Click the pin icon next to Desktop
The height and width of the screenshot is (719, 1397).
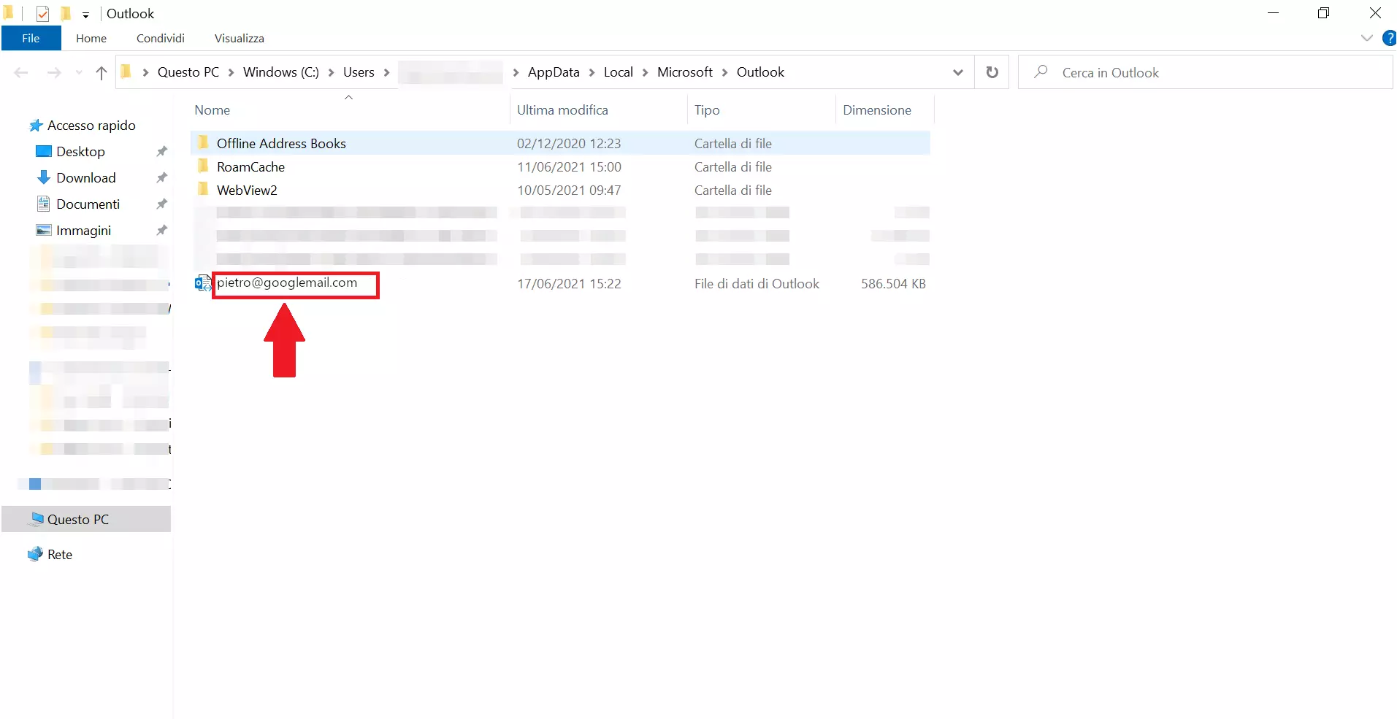coord(162,151)
